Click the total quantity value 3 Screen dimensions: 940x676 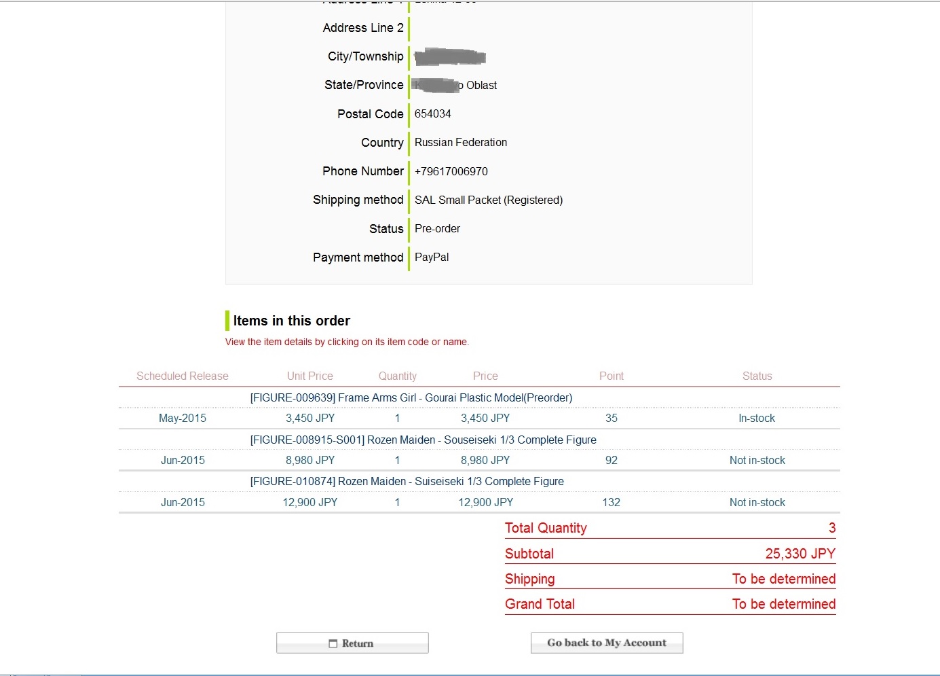pyautogui.click(x=832, y=528)
